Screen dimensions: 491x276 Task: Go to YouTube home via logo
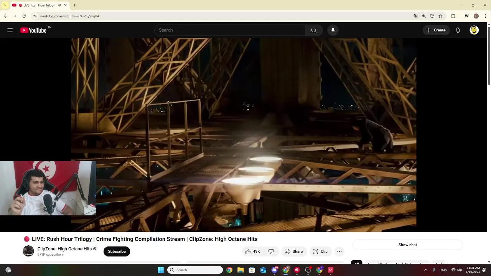(33, 30)
